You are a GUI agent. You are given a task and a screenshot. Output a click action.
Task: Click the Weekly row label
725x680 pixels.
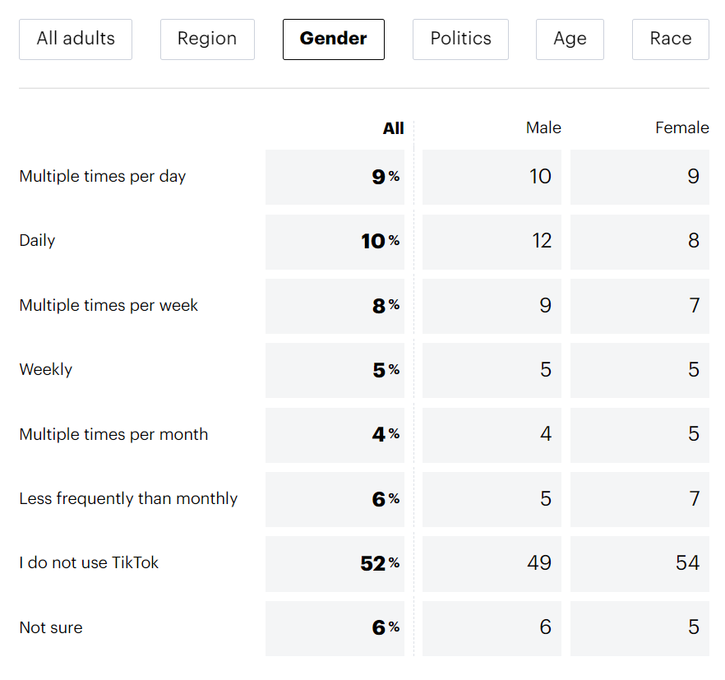click(x=46, y=370)
